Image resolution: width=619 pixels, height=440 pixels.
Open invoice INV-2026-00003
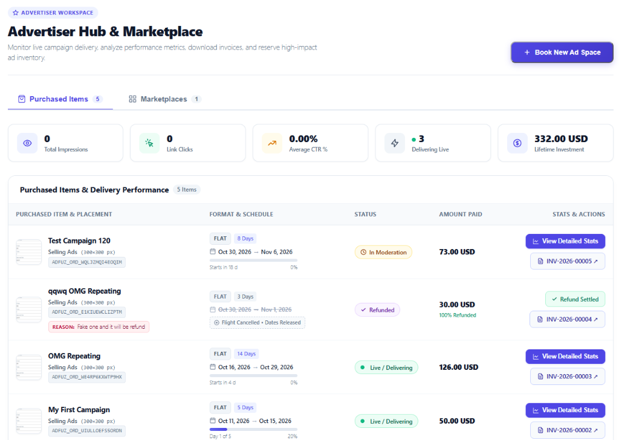(x=568, y=377)
